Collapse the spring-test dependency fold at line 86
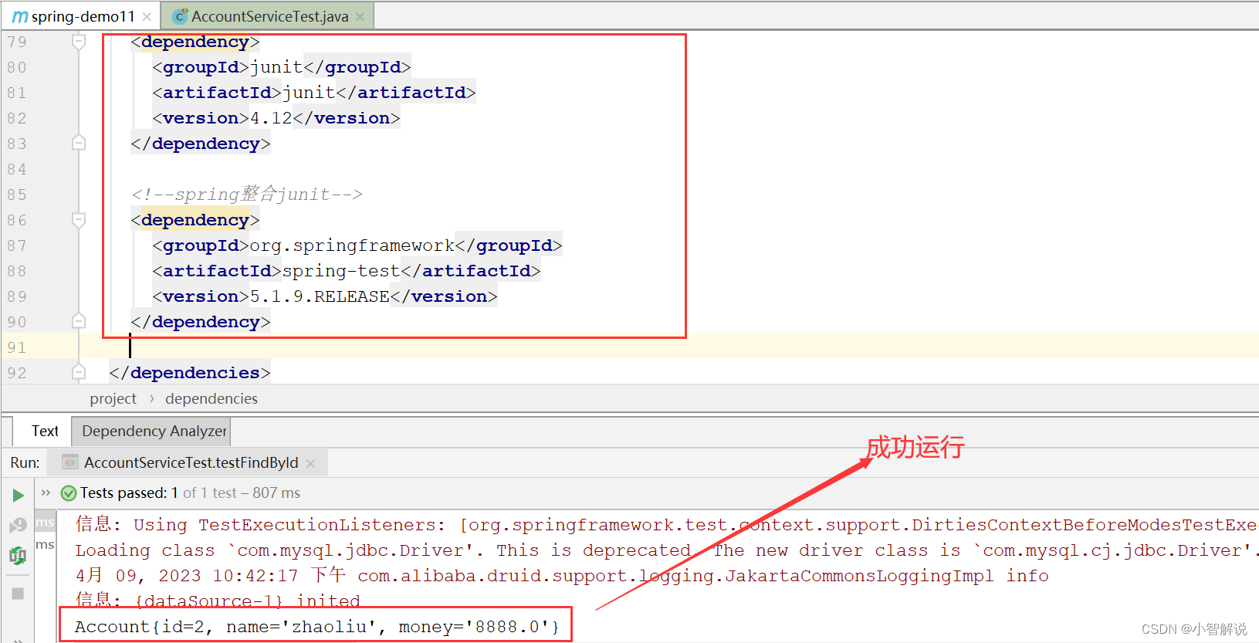Viewport: 1259px width, 643px height. (x=79, y=220)
